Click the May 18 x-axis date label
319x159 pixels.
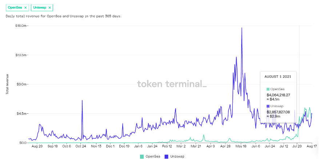click(x=241, y=146)
